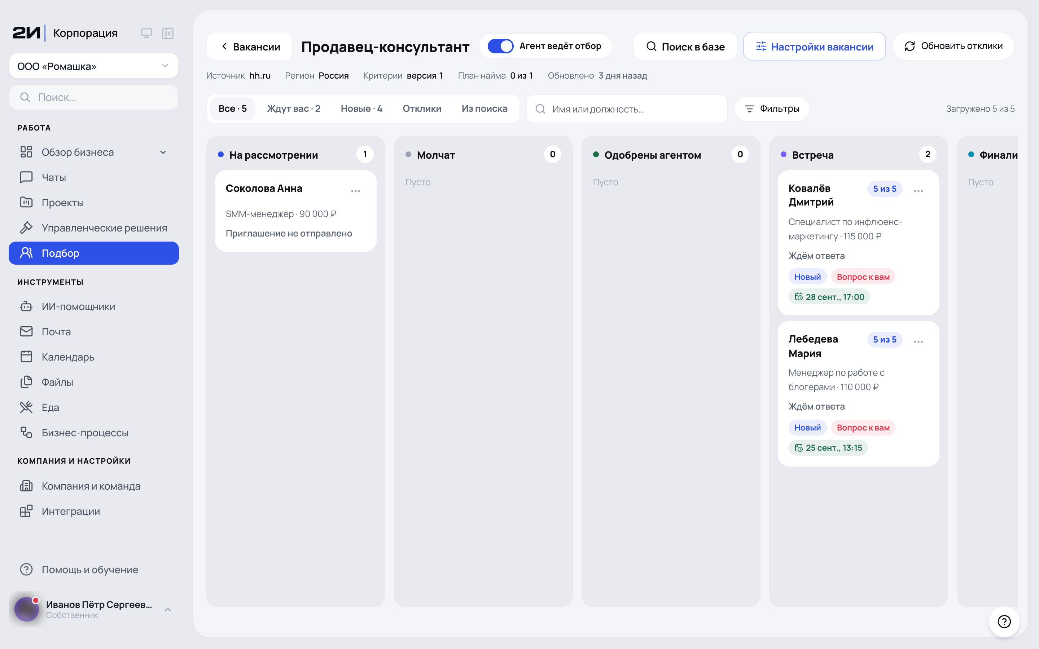
Task: Switch to Ждут вас · 2 tab
Action: [x=294, y=109]
